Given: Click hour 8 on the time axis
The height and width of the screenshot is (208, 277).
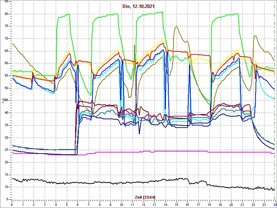Looking at the screenshot, I should click(100, 205).
